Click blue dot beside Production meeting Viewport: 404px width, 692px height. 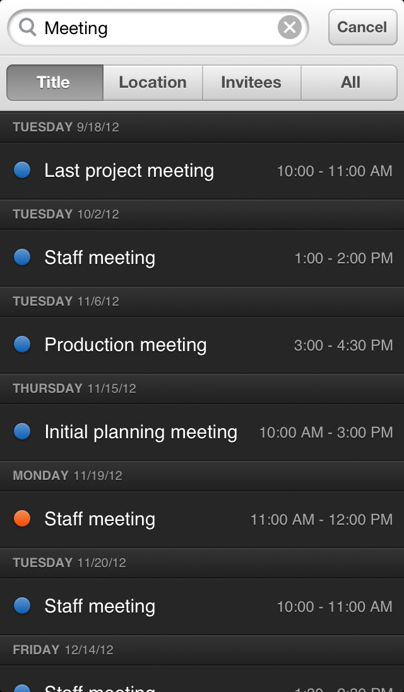coord(22,344)
